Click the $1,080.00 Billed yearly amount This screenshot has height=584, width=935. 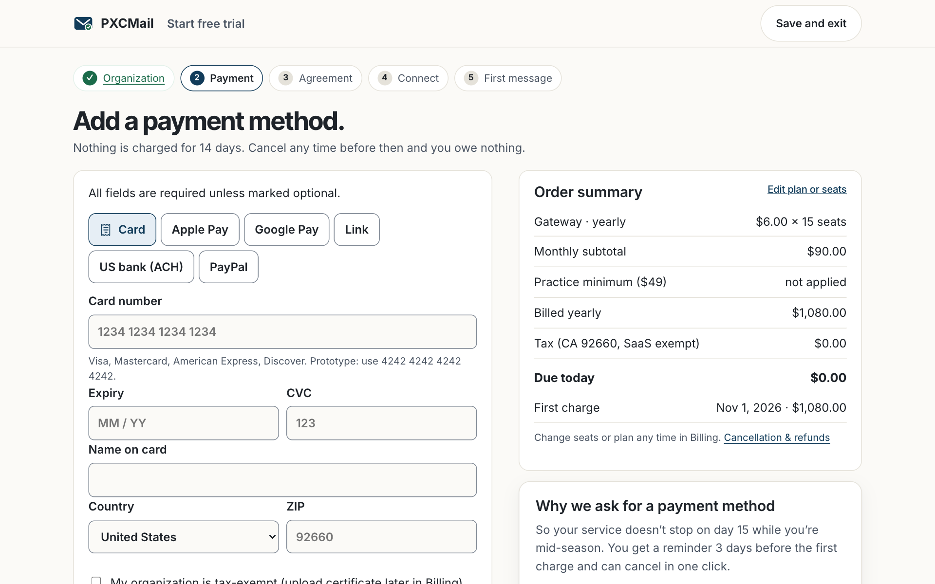click(819, 313)
